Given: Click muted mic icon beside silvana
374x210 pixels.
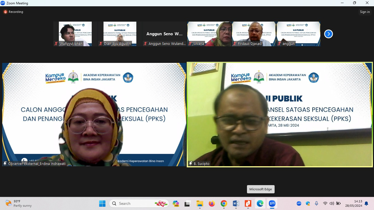Looking at the screenshot, I should [x=190, y=44].
